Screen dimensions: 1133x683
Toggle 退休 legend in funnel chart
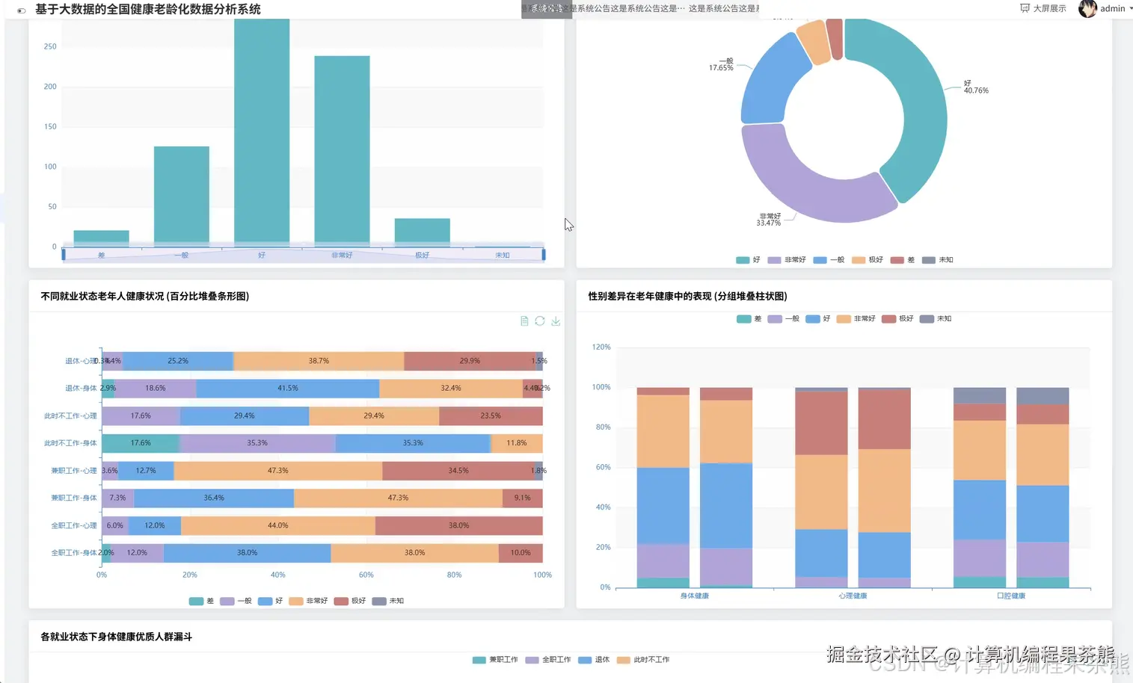coord(594,660)
